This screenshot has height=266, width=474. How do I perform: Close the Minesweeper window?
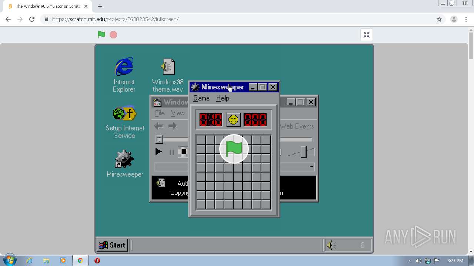[x=273, y=87]
